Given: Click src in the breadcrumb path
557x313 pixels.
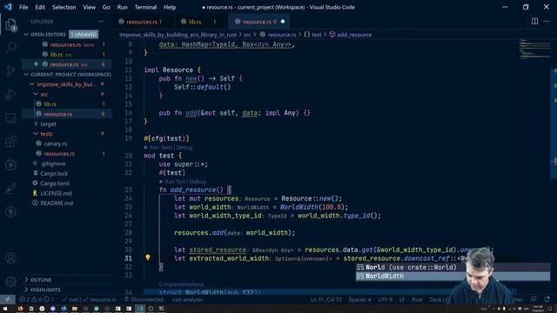Looking at the screenshot, I should coord(247,35).
